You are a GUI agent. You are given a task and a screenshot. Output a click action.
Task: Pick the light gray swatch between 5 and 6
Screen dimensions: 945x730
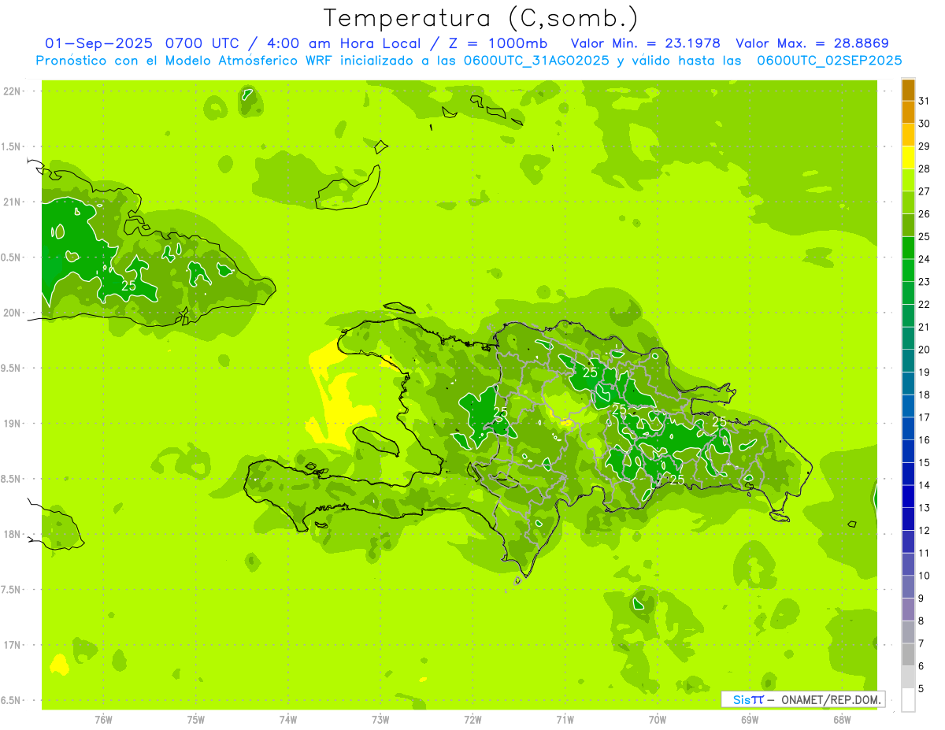tap(908, 677)
